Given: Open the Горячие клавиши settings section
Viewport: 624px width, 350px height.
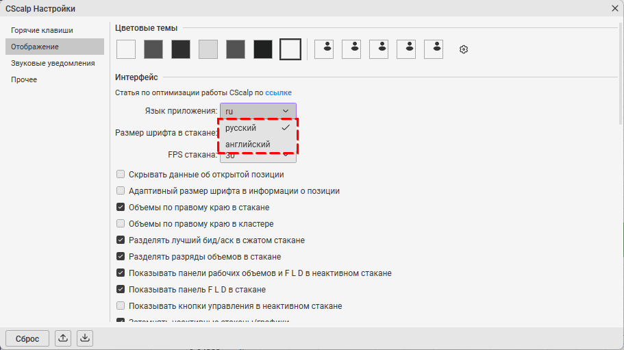Looking at the screenshot, I should coord(42,30).
